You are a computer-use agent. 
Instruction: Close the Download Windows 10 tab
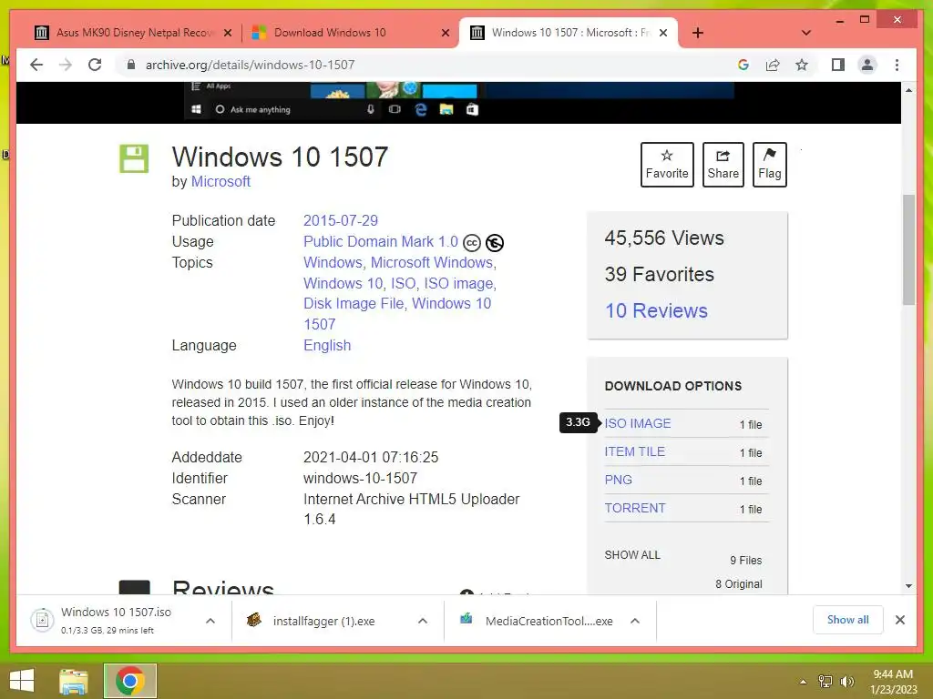[445, 33]
